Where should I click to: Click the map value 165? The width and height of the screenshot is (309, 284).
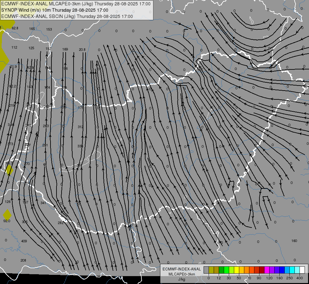[x=32, y=29]
